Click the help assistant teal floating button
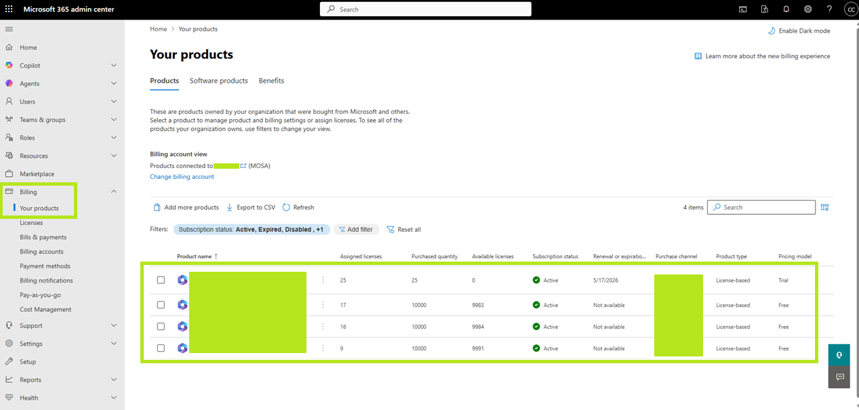The width and height of the screenshot is (859, 410). pyautogui.click(x=839, y=355)
